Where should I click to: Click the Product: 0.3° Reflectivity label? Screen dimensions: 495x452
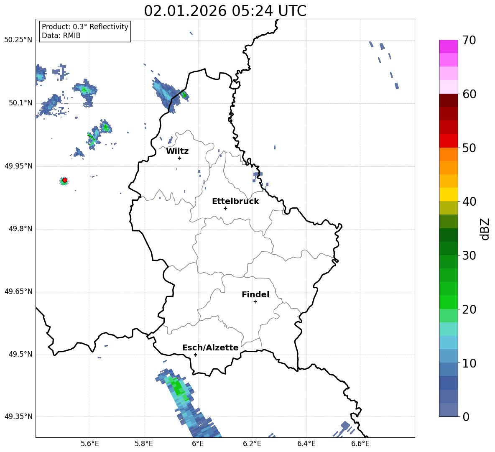pyautogui.click(x=85, y=26)
